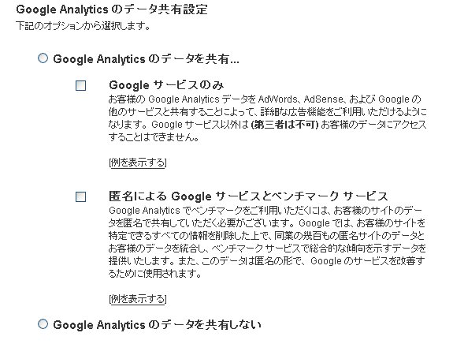Image resolution: width=453 pixels, height=344 pixels.
Task: Open '例を表示する' link under Google サービスのみ
Action: pos(138,163)
